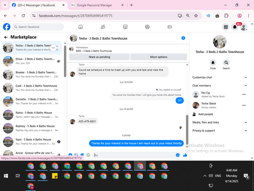
Task: Expand Media, files and links section
Action: 219,122
